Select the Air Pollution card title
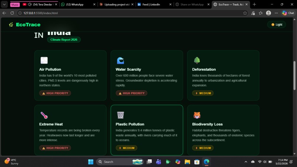 50,69
